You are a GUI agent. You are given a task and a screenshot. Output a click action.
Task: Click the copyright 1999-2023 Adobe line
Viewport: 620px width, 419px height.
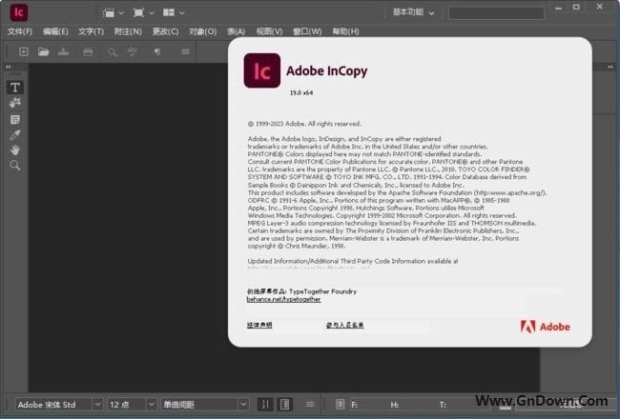(x=304, y=124)
